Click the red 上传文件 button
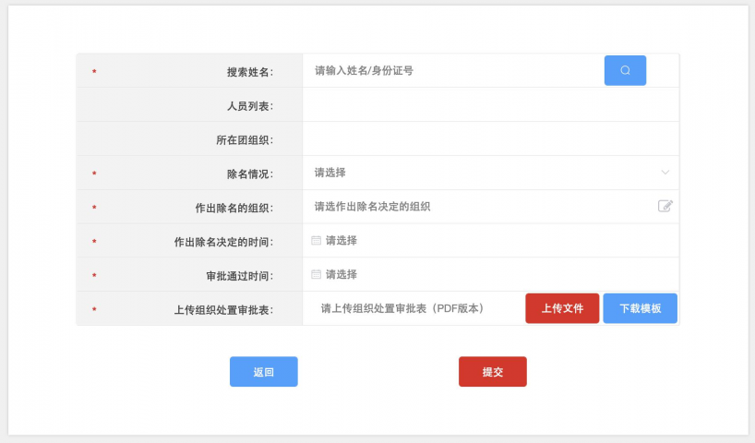 click(562, 308)
